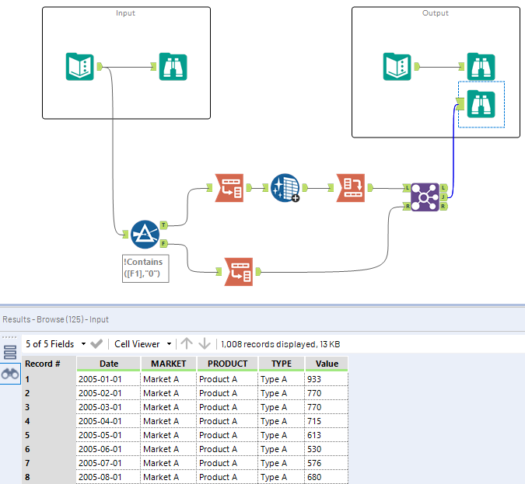This screenshot has height=484, width=525.
Task: Click the Filter tool's T output anchor
Action: click(163, 225)
